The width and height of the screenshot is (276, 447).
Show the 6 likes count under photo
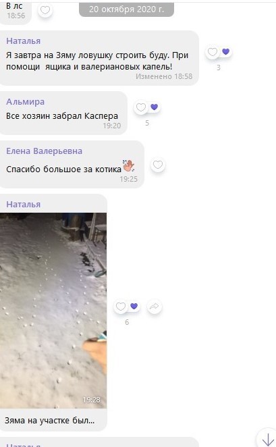click(127, 322)
